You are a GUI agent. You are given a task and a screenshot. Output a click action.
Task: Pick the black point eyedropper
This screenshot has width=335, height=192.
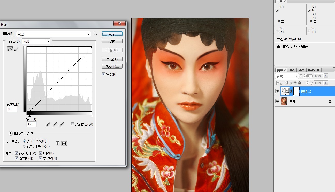click(48, 124)
